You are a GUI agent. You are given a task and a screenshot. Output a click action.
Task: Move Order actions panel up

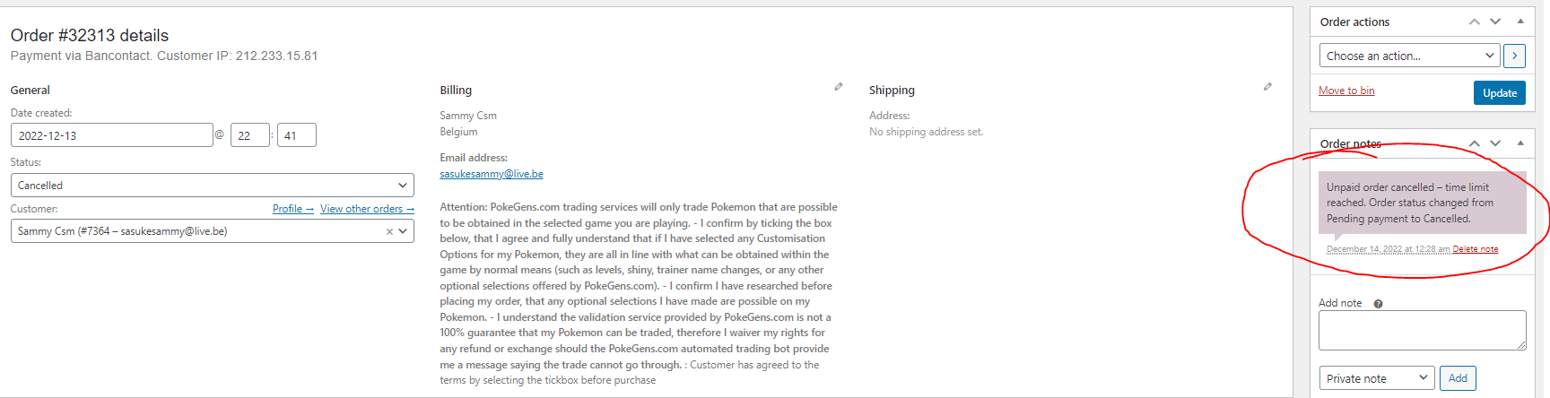click(1475, 22)
